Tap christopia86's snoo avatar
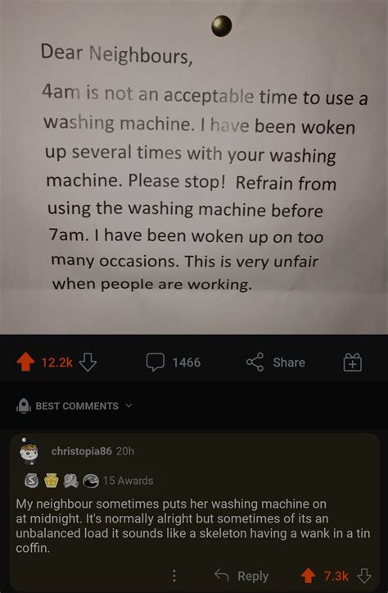388x593 pixels. [x=29, y=451]
